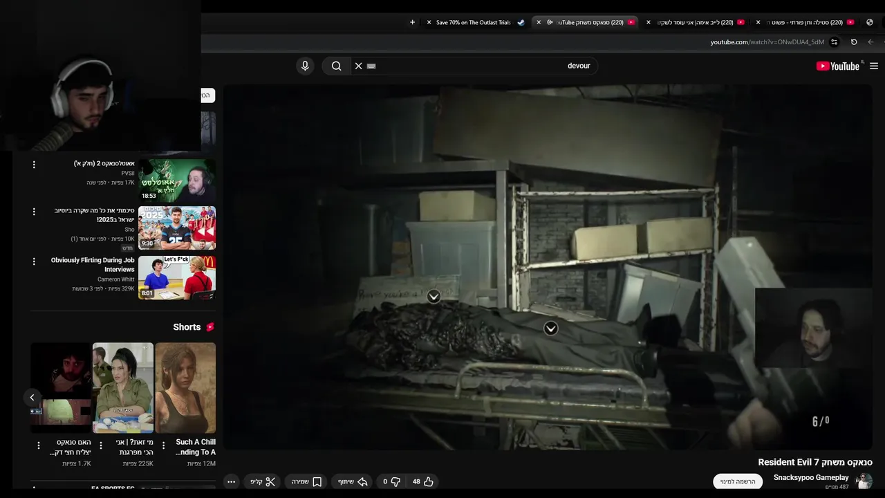Save video using bookmark icon

point(307,481)
